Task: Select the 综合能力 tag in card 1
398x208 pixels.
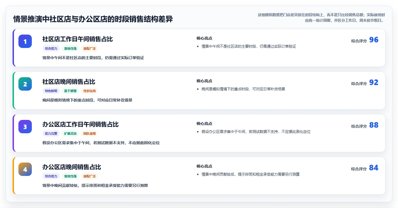Action: pos(51,49)
